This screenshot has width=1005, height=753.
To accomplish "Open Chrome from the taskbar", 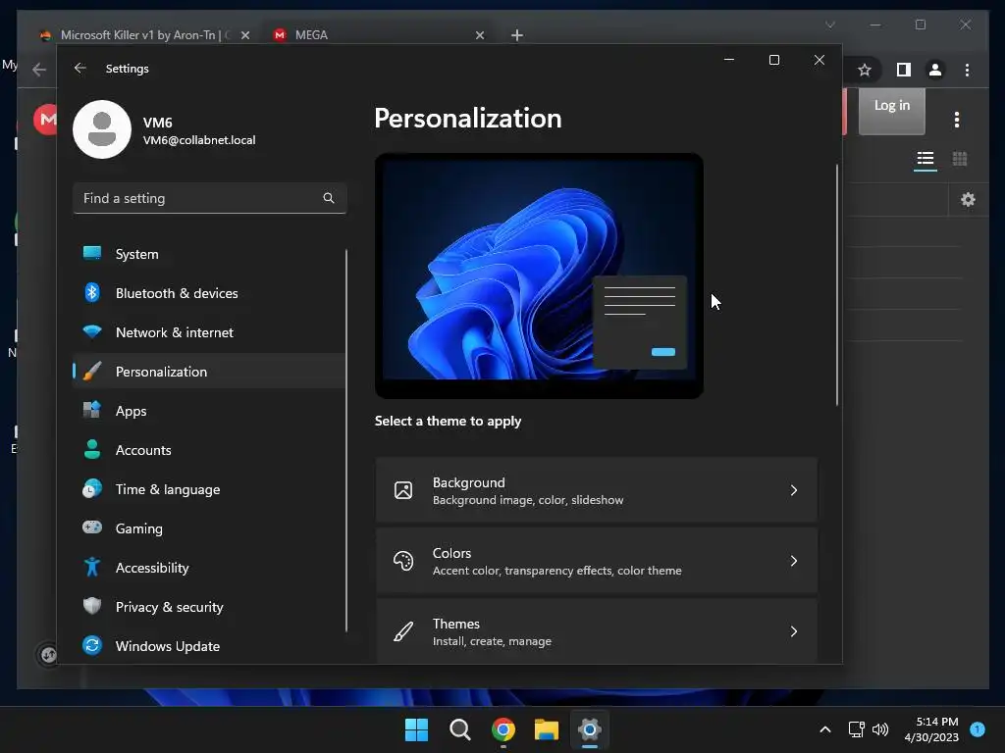I will tap(503, 729).
